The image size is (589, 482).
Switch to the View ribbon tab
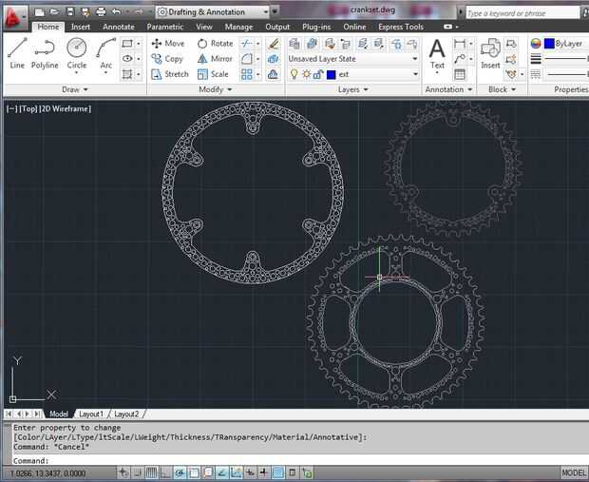point(204,27)
